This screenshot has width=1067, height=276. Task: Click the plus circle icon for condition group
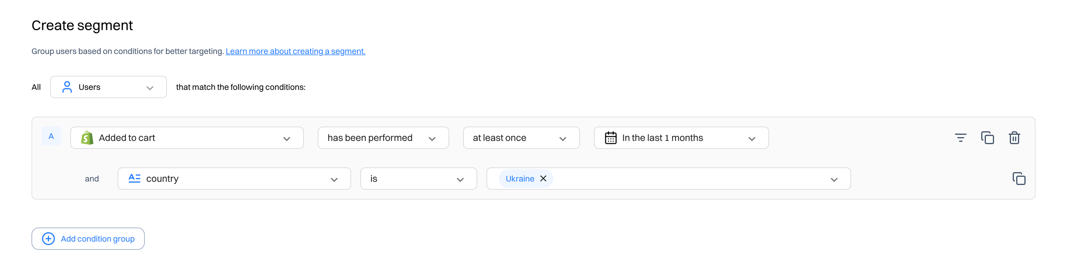tap(48, 239)
